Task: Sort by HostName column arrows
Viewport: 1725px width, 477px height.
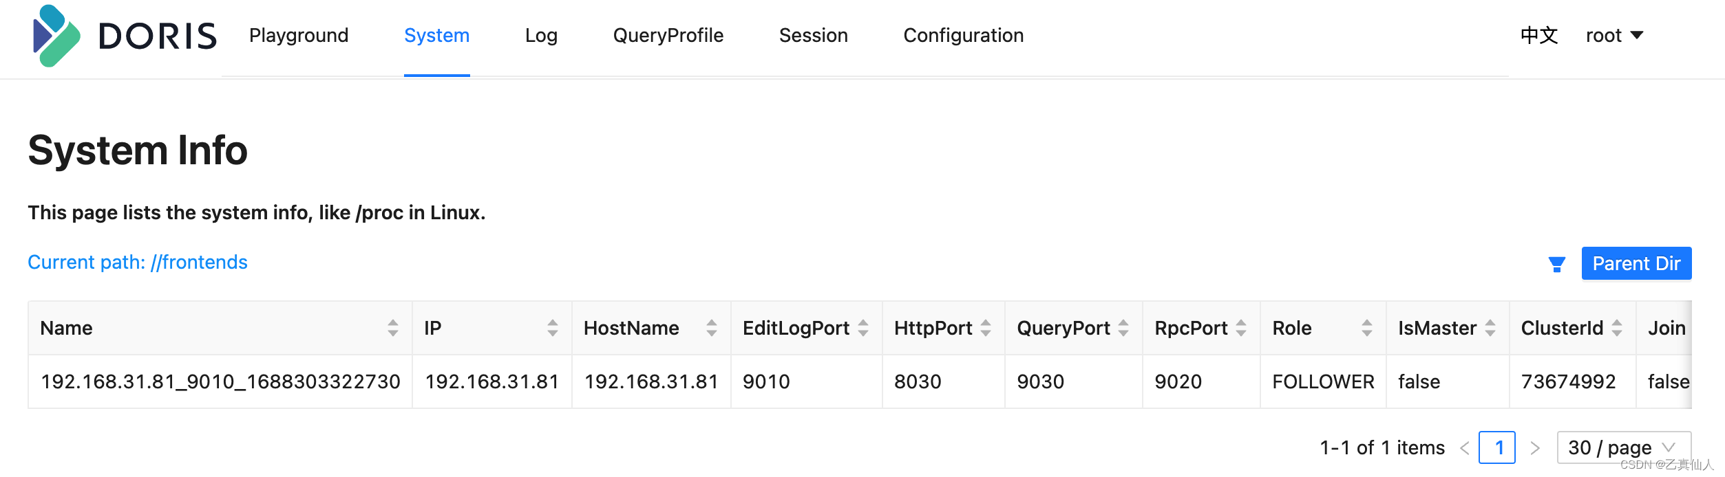Action: tap(711, 328)
